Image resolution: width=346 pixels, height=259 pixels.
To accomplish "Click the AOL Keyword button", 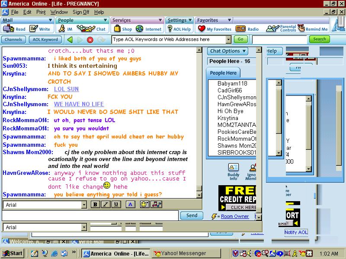I will pyautogui.click(x=45, y=40).
